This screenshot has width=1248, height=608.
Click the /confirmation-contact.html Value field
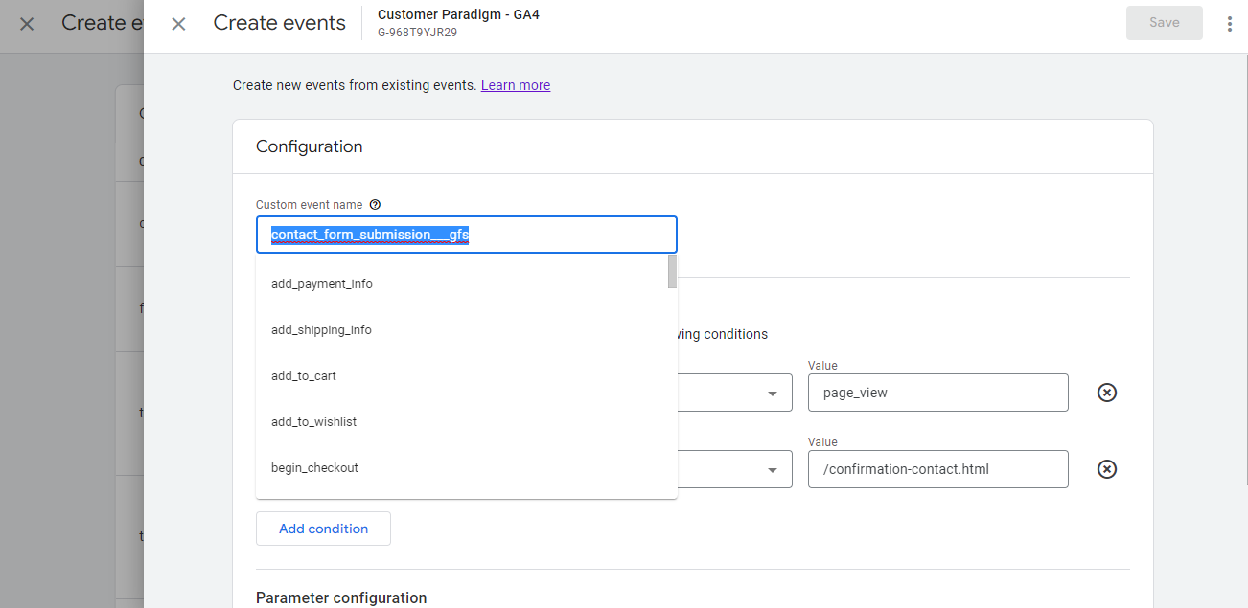pos(937,469)
